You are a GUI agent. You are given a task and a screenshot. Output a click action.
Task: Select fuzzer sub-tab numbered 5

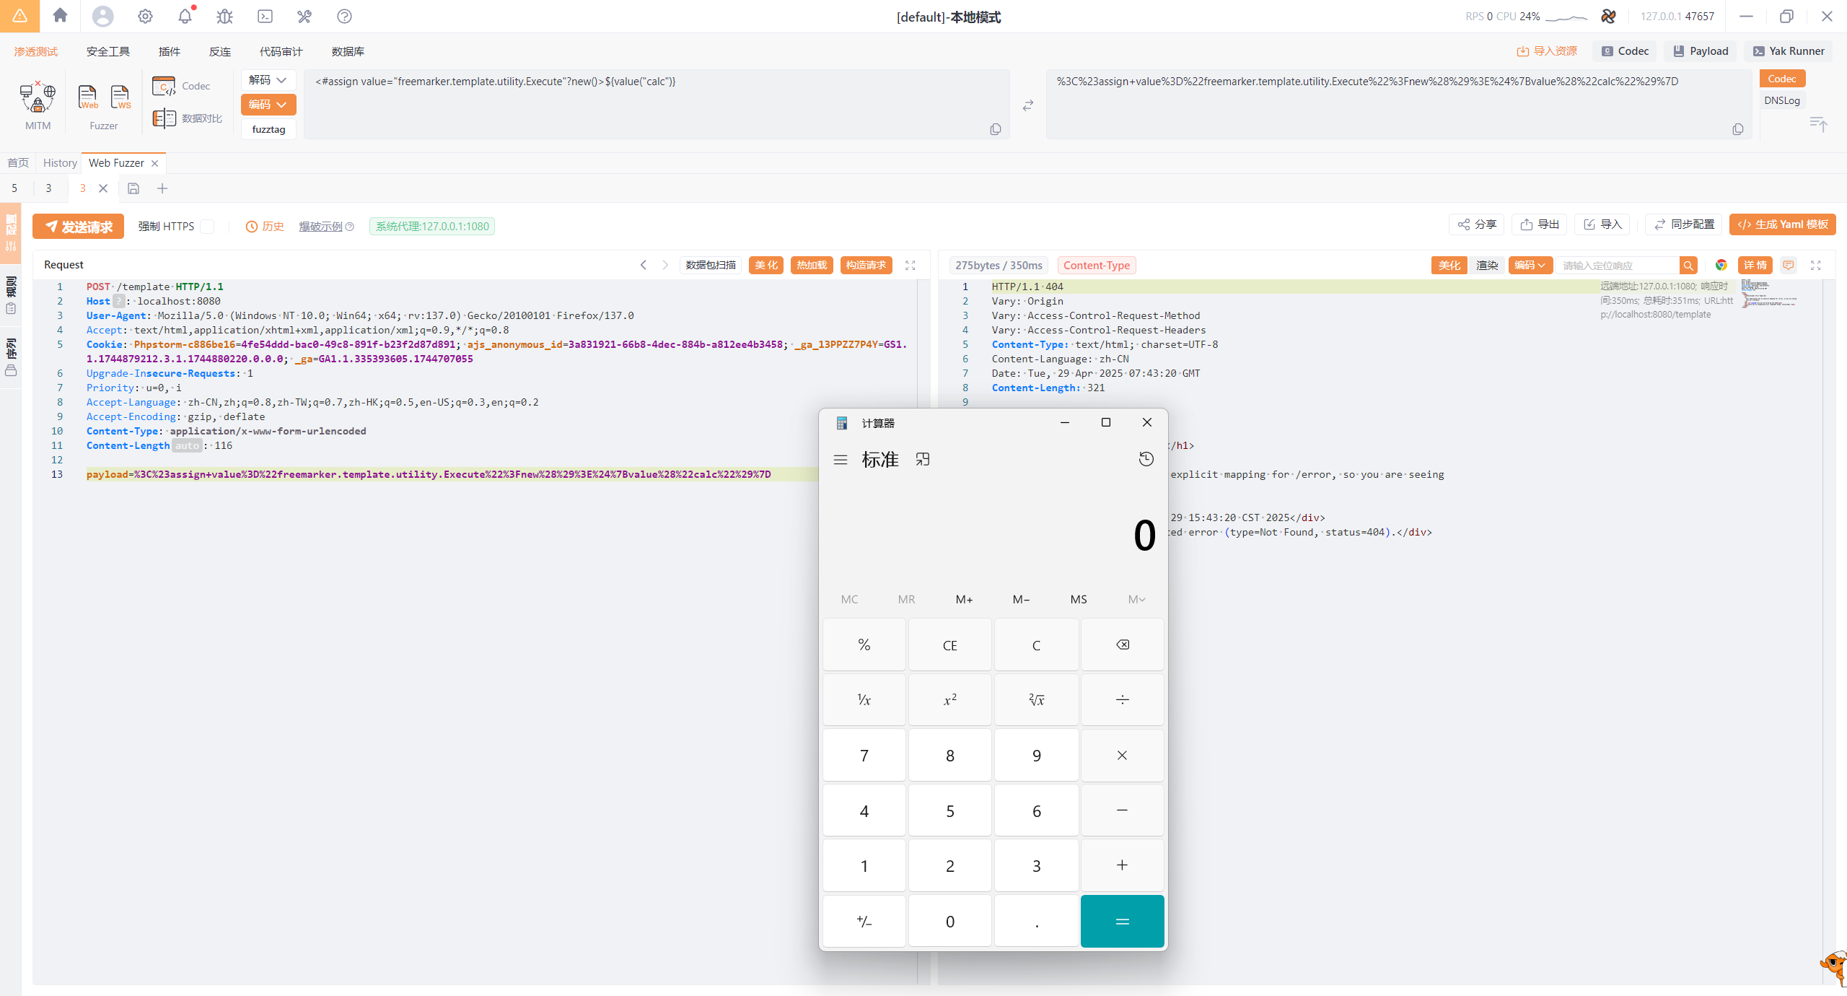(14, 188)
